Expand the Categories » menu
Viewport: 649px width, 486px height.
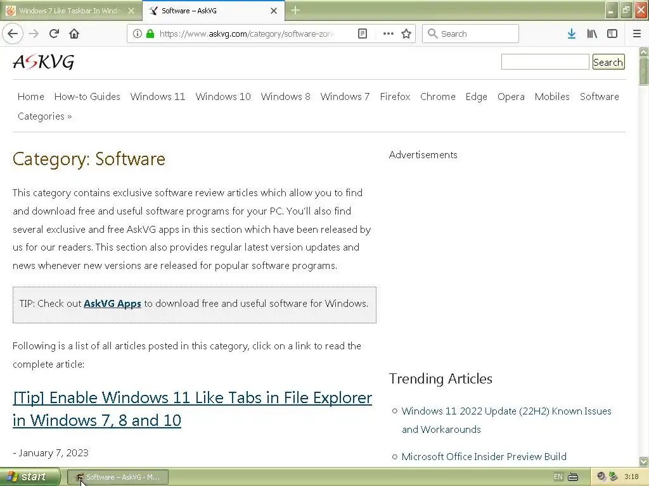click(x=45, y=116)
